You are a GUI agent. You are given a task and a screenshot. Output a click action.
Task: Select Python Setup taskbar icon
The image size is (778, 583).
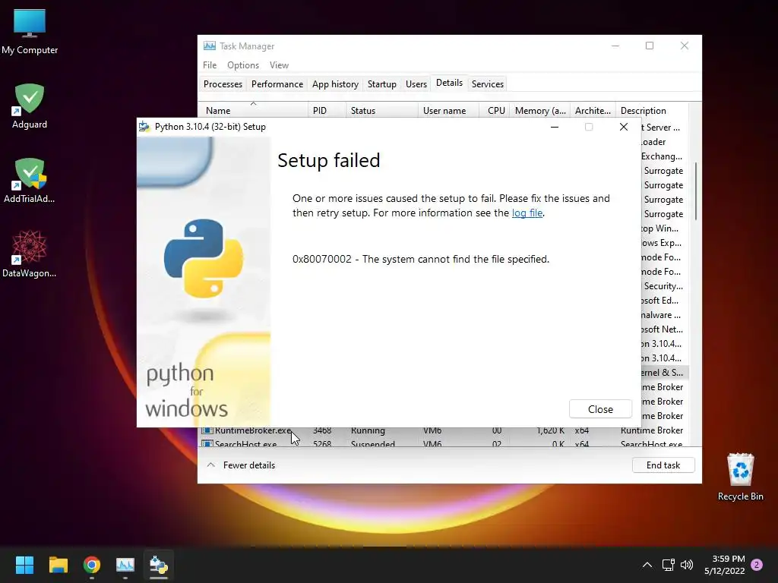159,565
